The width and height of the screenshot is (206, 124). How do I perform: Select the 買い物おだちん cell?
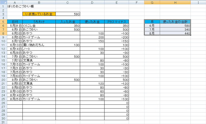pos(39,45)
